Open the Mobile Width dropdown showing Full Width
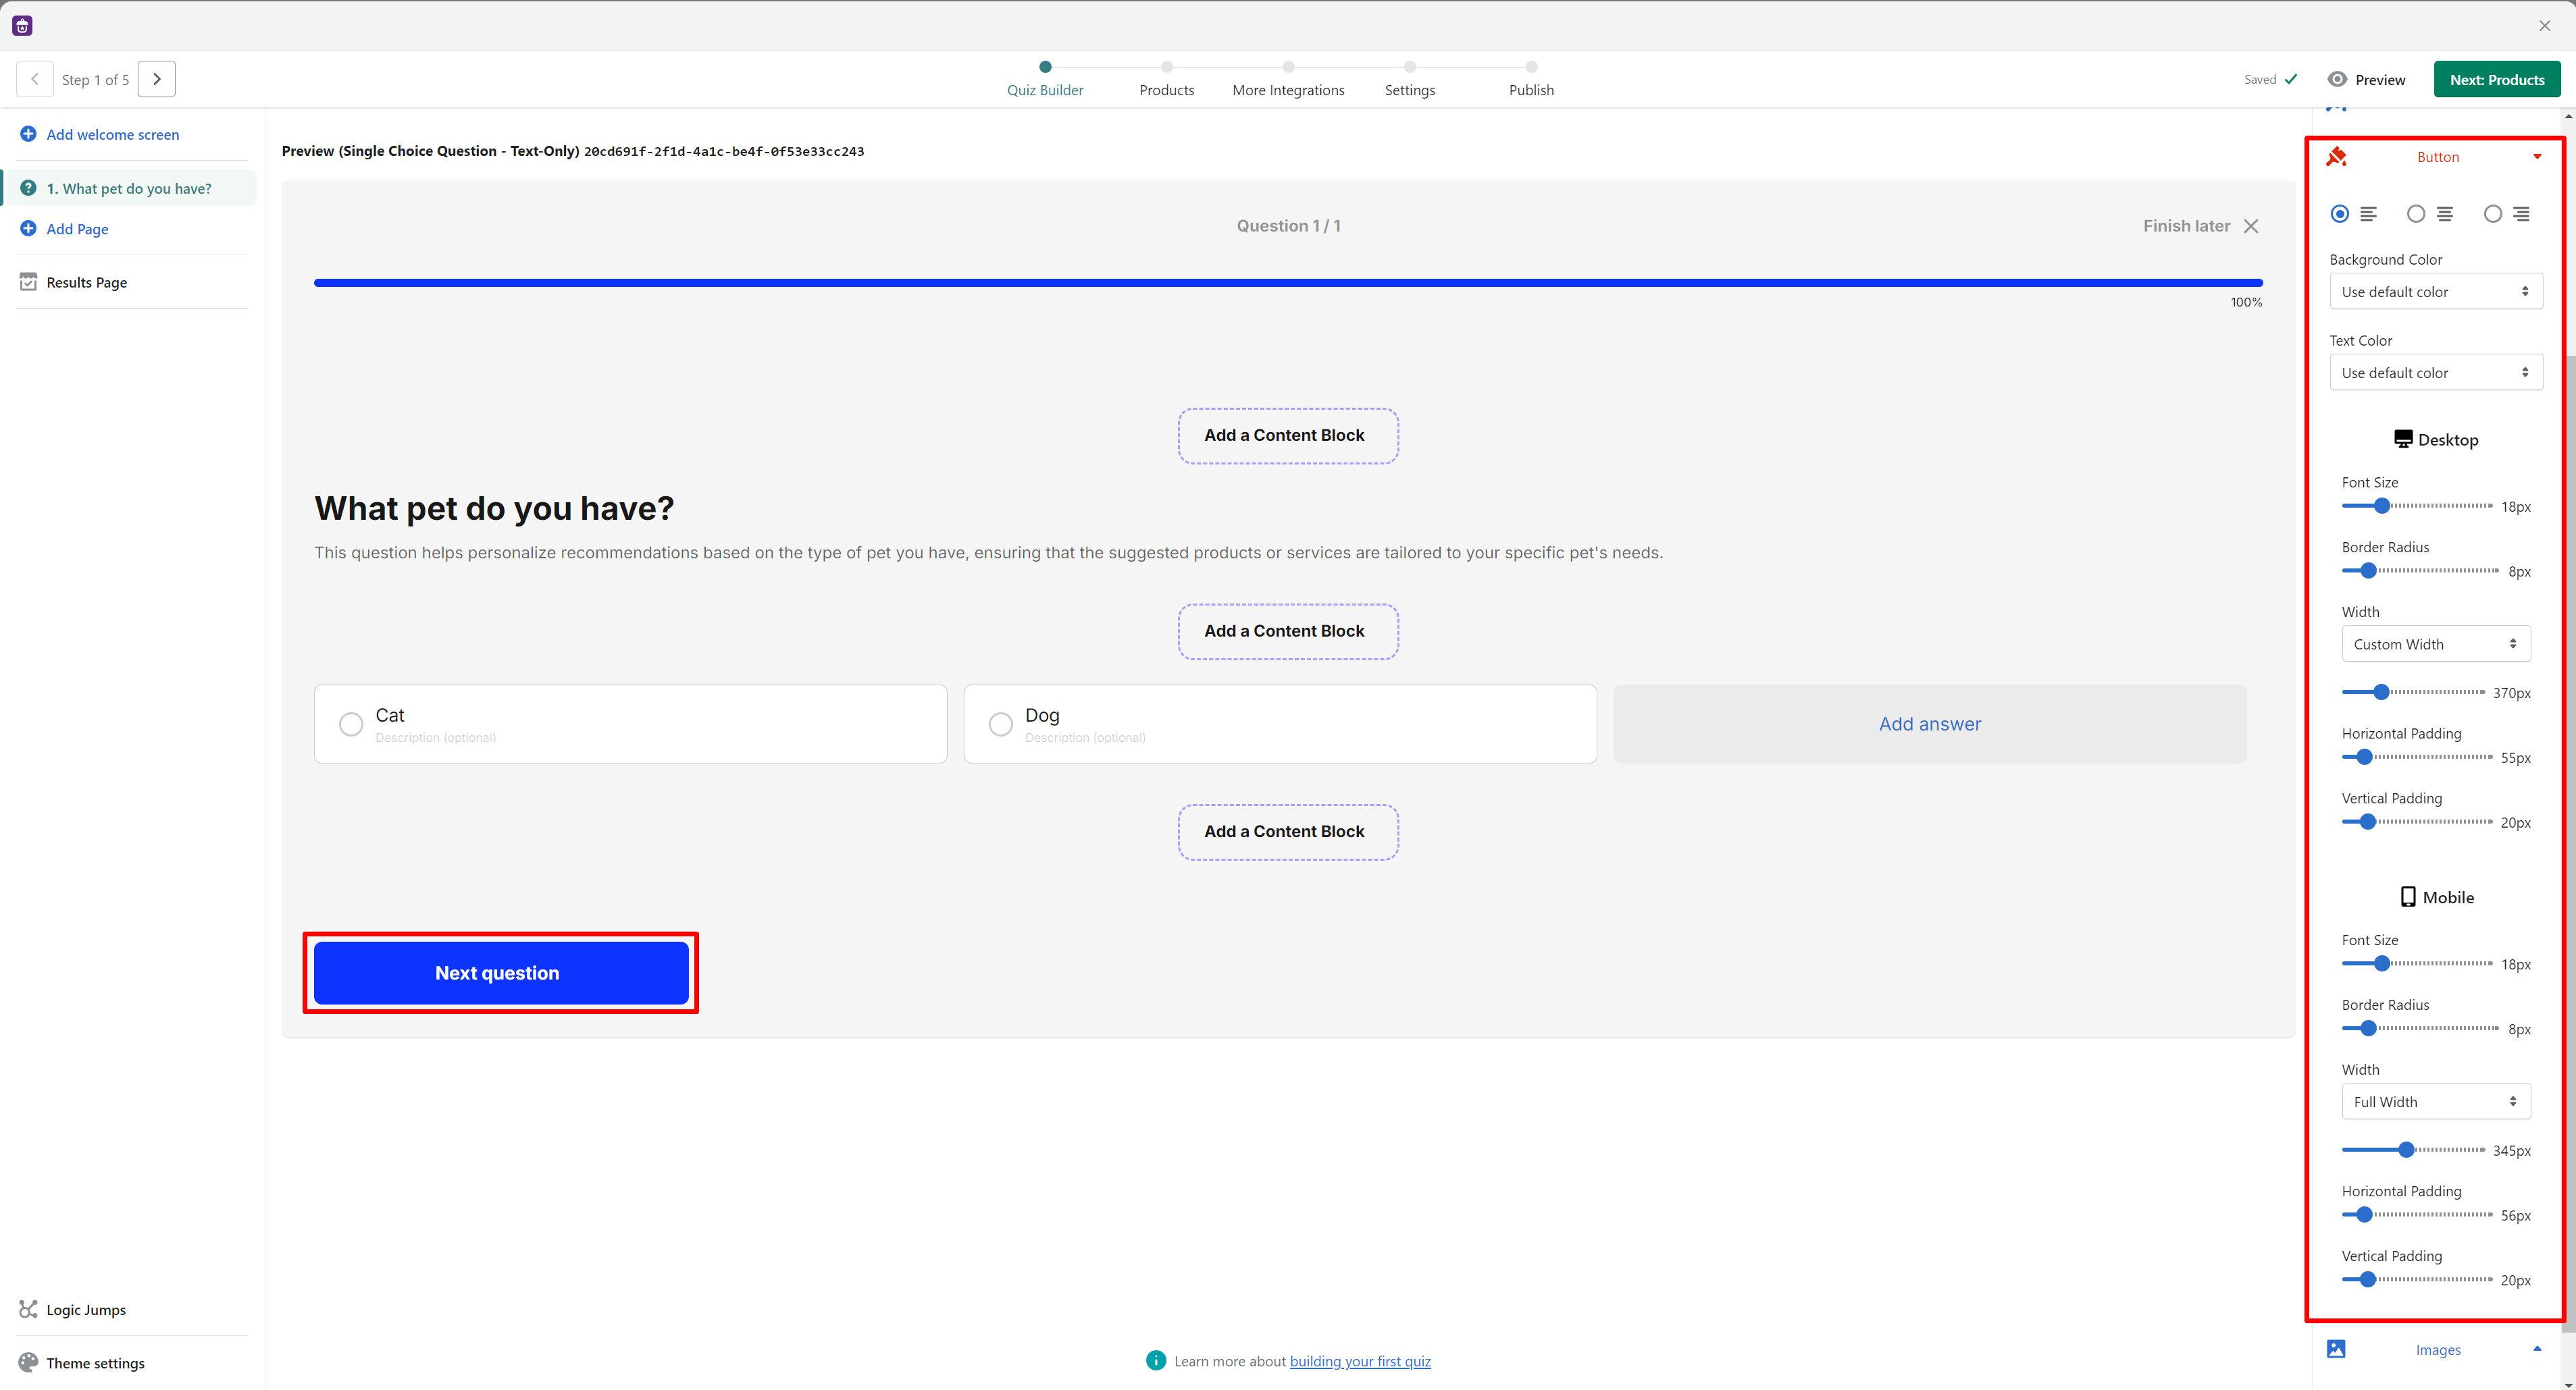 pos(2436,1101)
